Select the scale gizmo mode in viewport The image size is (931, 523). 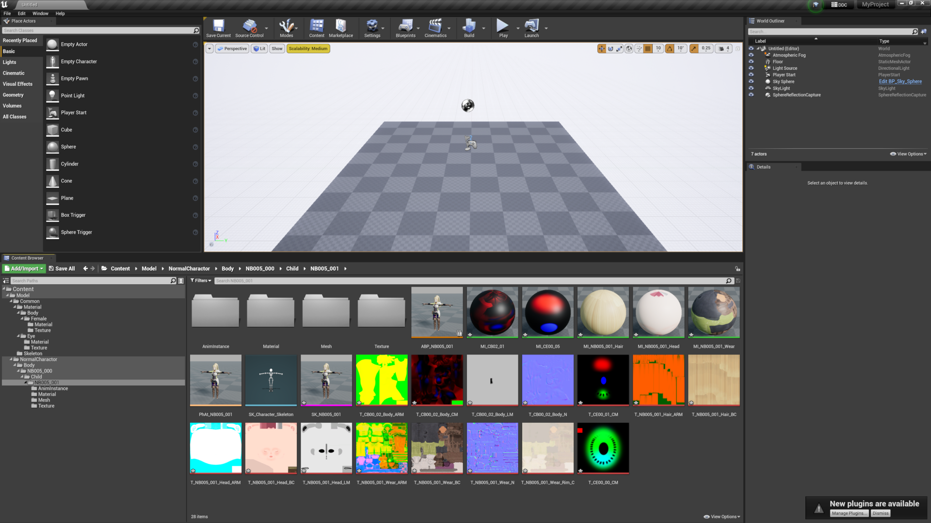coord(619,48)
